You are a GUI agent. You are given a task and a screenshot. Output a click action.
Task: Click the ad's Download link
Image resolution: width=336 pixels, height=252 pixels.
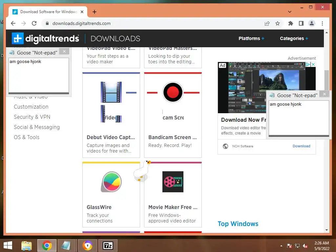pyautogui.click(x=301, y=146)
